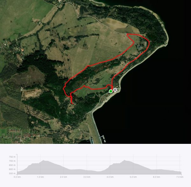This screenshot has height=187, width=191.
Task: Click the 650 m elevation axis label
Action: pyautogui.click(x=12, y=165)
